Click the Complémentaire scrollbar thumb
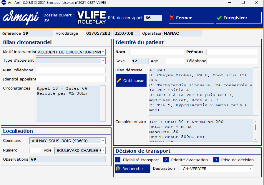This screenshot has height=185, width=264. coord(255,127)
